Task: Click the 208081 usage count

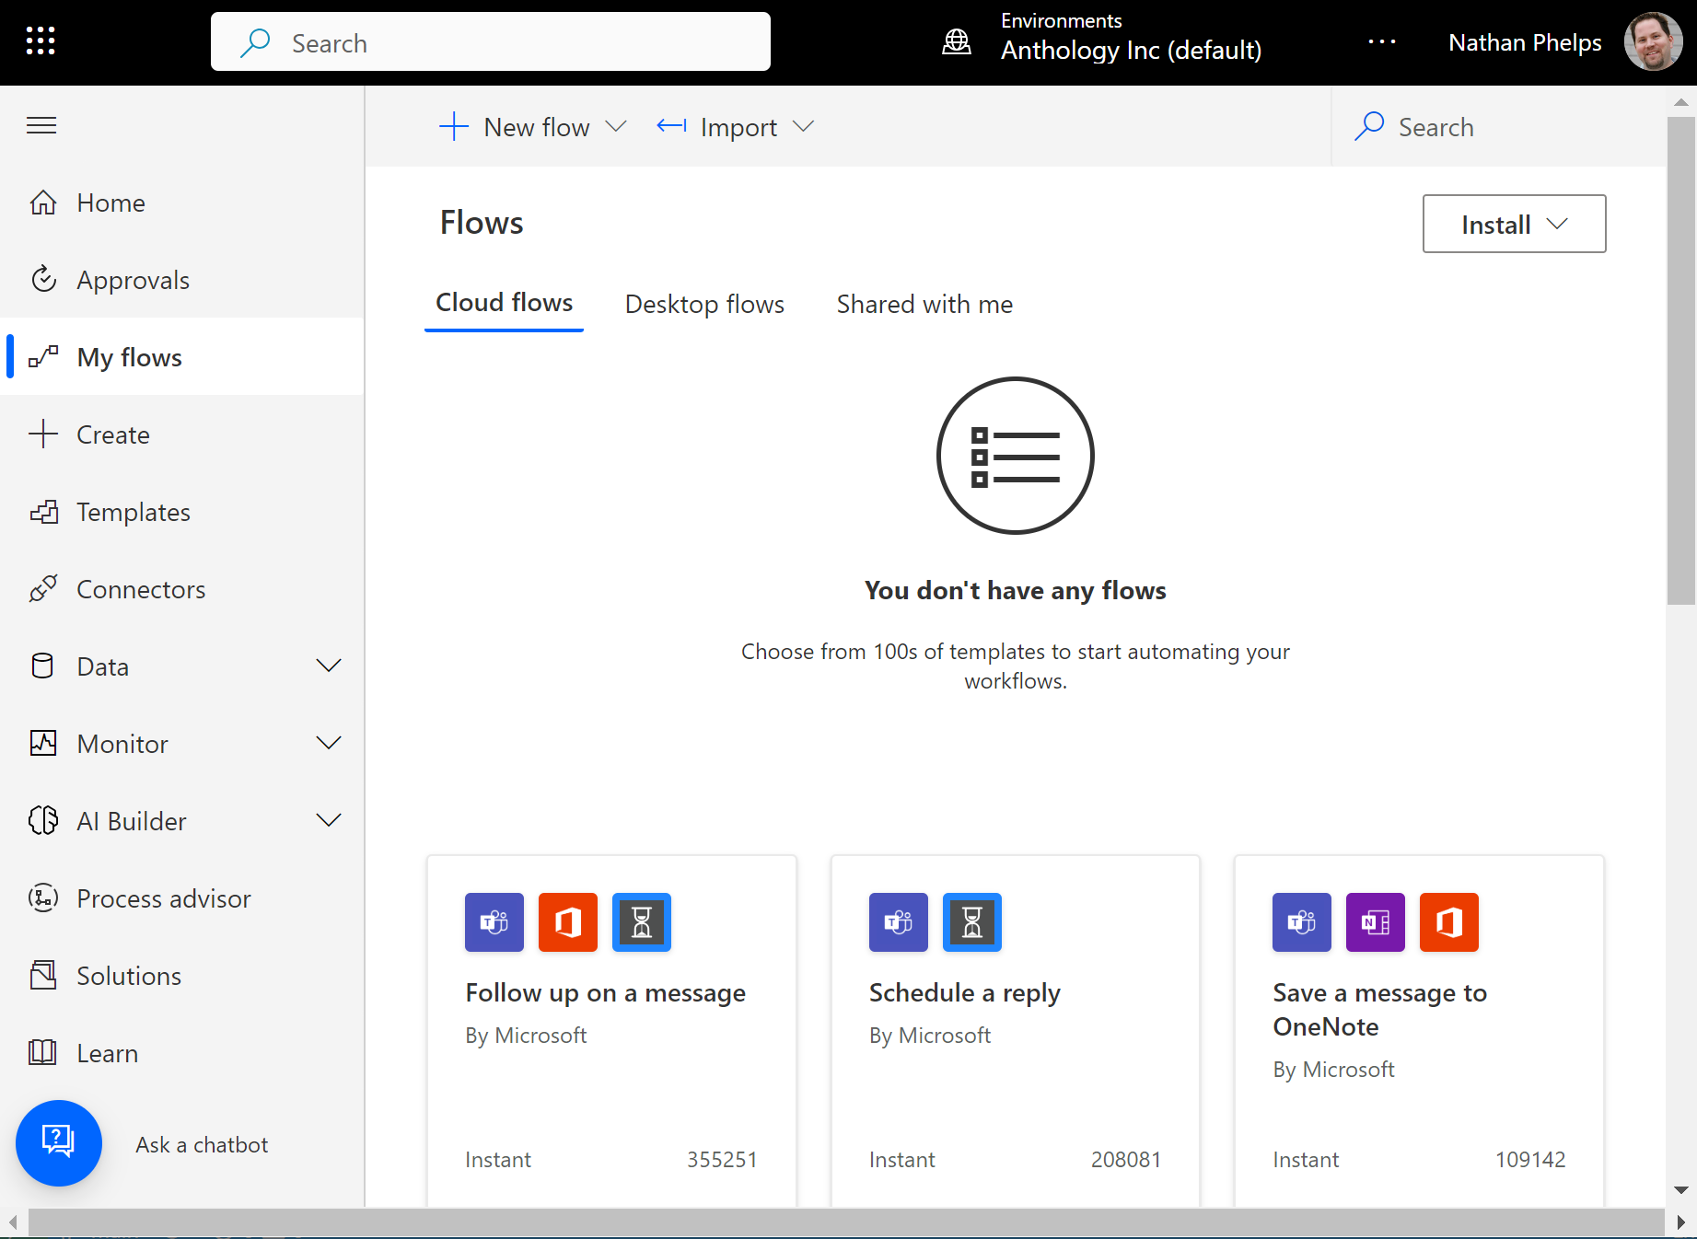Action: pos(1126,1160)
